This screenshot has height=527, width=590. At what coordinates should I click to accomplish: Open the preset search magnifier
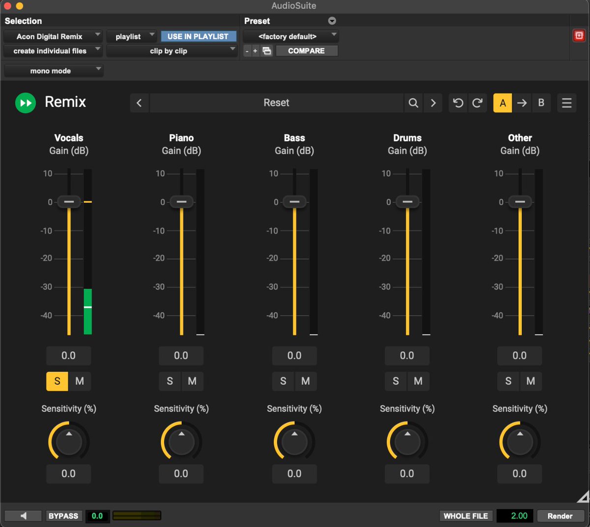(x=413, y=103)
